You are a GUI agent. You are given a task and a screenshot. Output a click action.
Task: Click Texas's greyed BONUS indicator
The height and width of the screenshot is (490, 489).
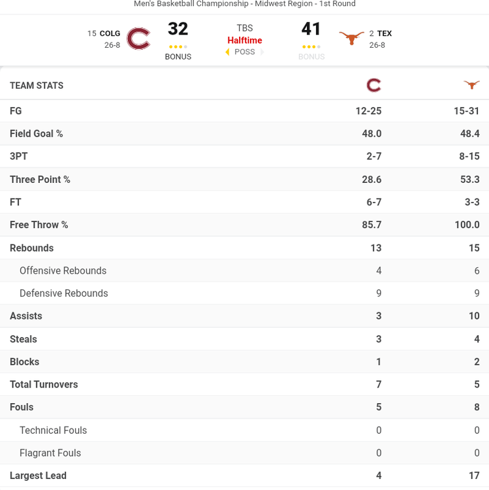click(311, 57)
